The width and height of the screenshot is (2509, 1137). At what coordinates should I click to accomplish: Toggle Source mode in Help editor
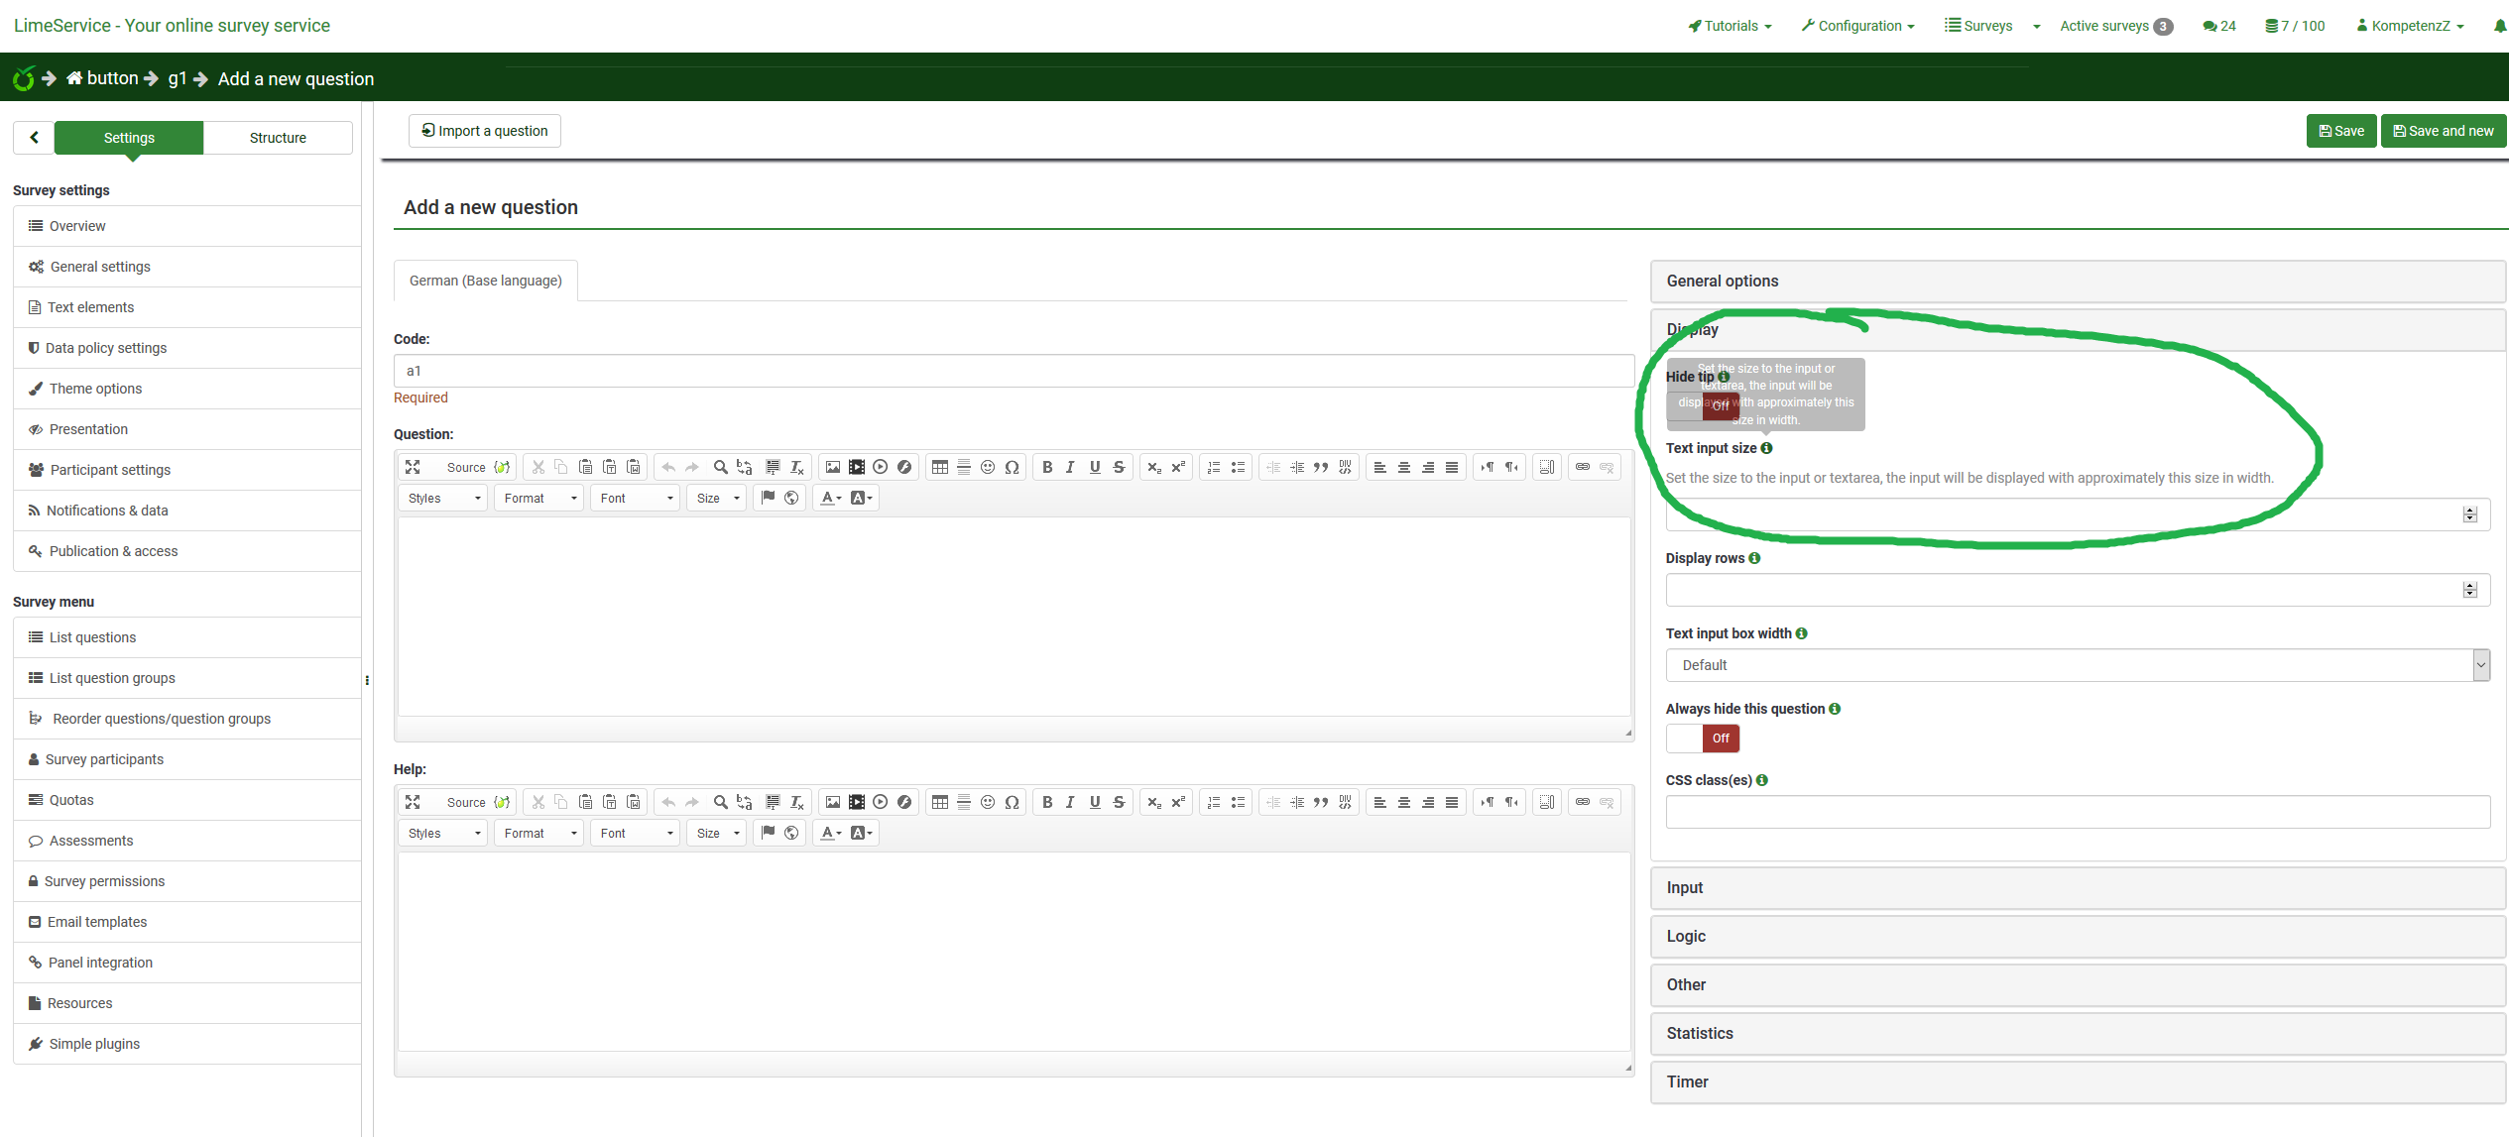(x=466, y=802)
